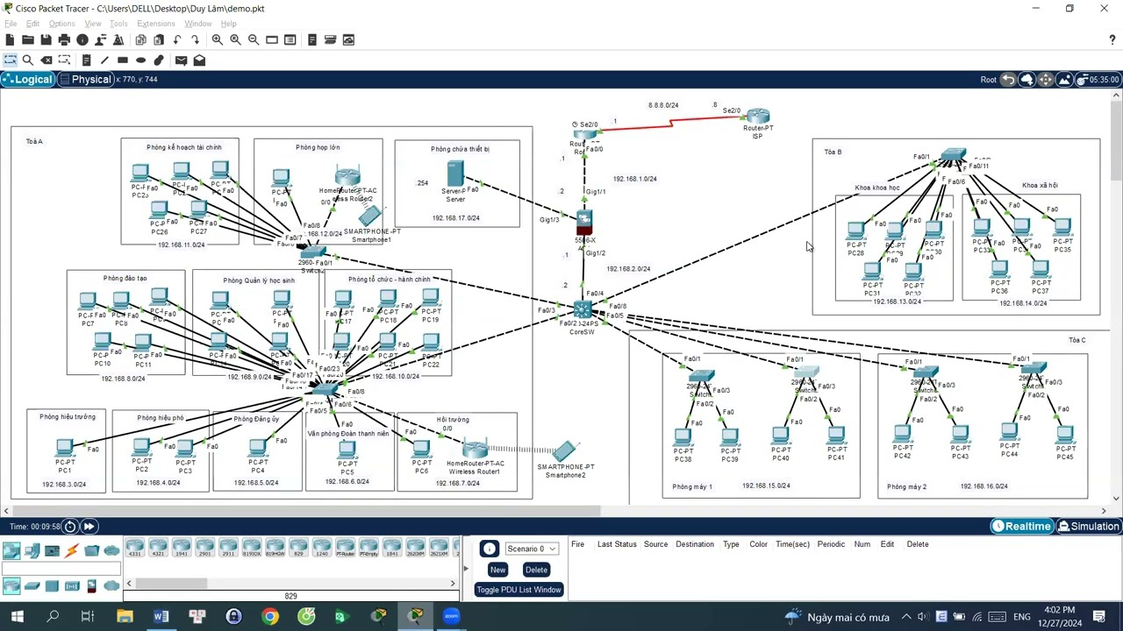Zoom in on the workspace

[218, 39]
